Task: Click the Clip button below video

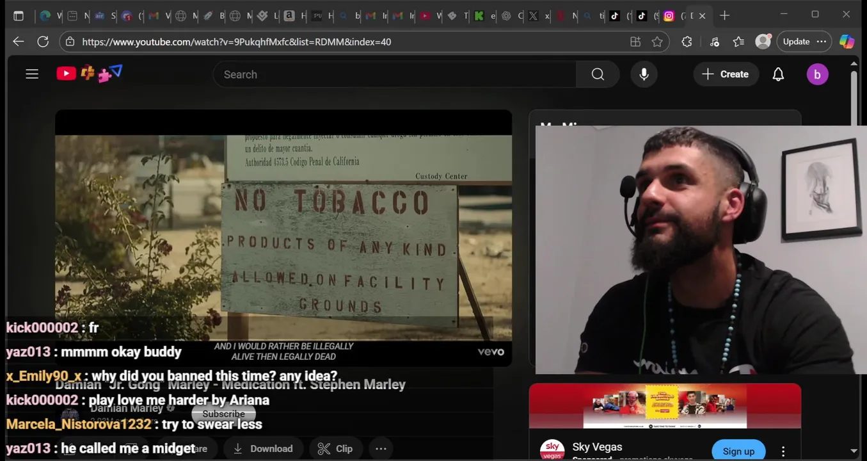Action: [x=336, y=448]
